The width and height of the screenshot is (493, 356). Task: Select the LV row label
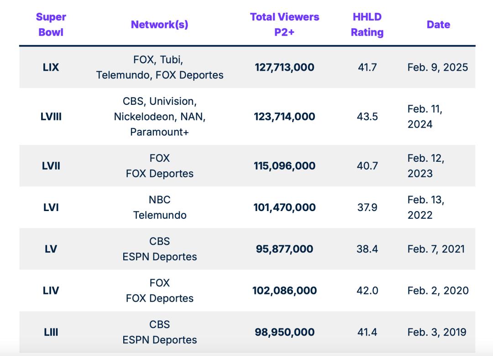(x=51, y=249)
